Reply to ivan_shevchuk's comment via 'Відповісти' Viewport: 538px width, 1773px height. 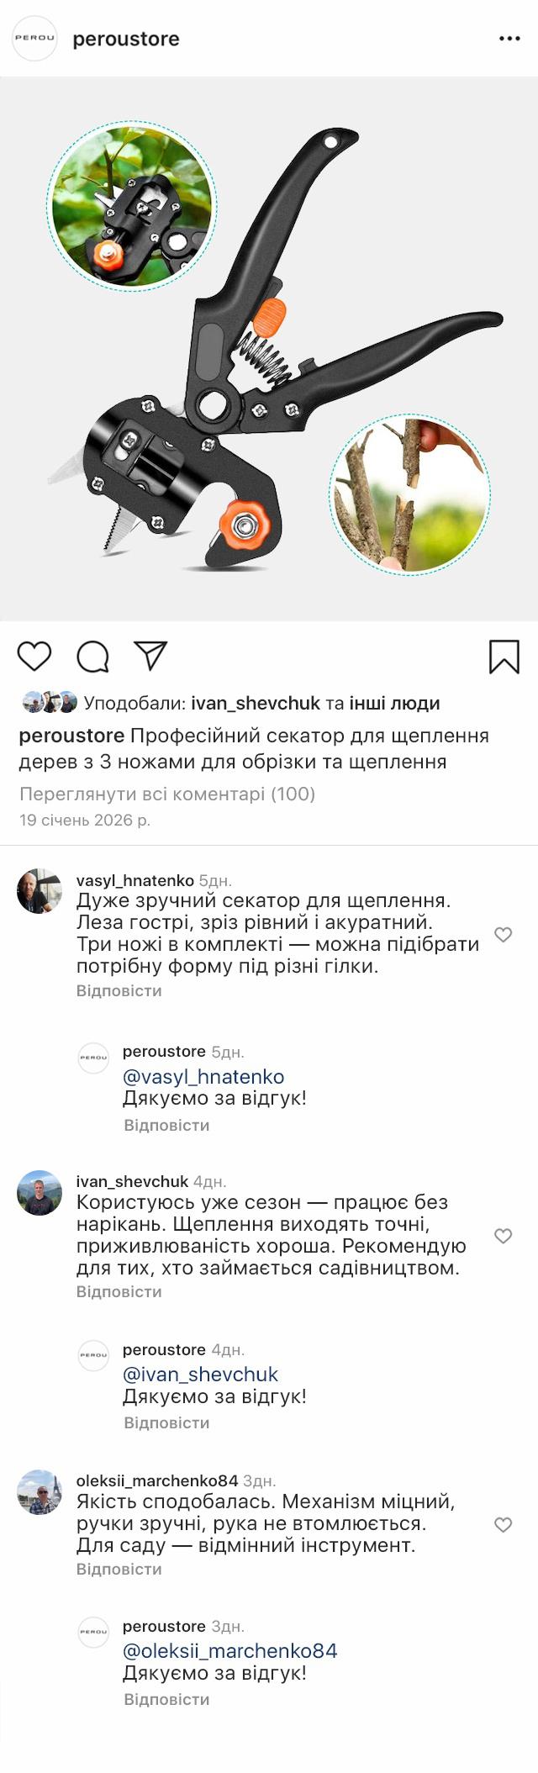click(x=119, y=1292)
